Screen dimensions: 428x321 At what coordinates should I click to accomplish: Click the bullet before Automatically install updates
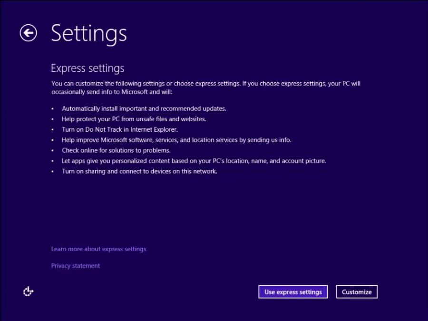coord(52,109)
